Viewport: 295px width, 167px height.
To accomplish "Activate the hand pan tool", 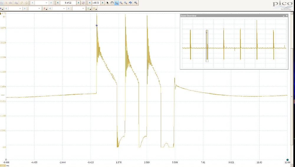I will click(x=112, y=3).
